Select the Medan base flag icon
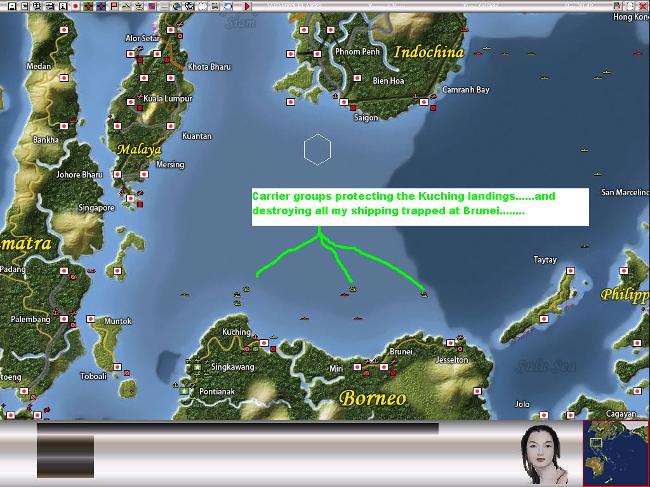This screenshot has height=487, width=650. coord(64,78)
